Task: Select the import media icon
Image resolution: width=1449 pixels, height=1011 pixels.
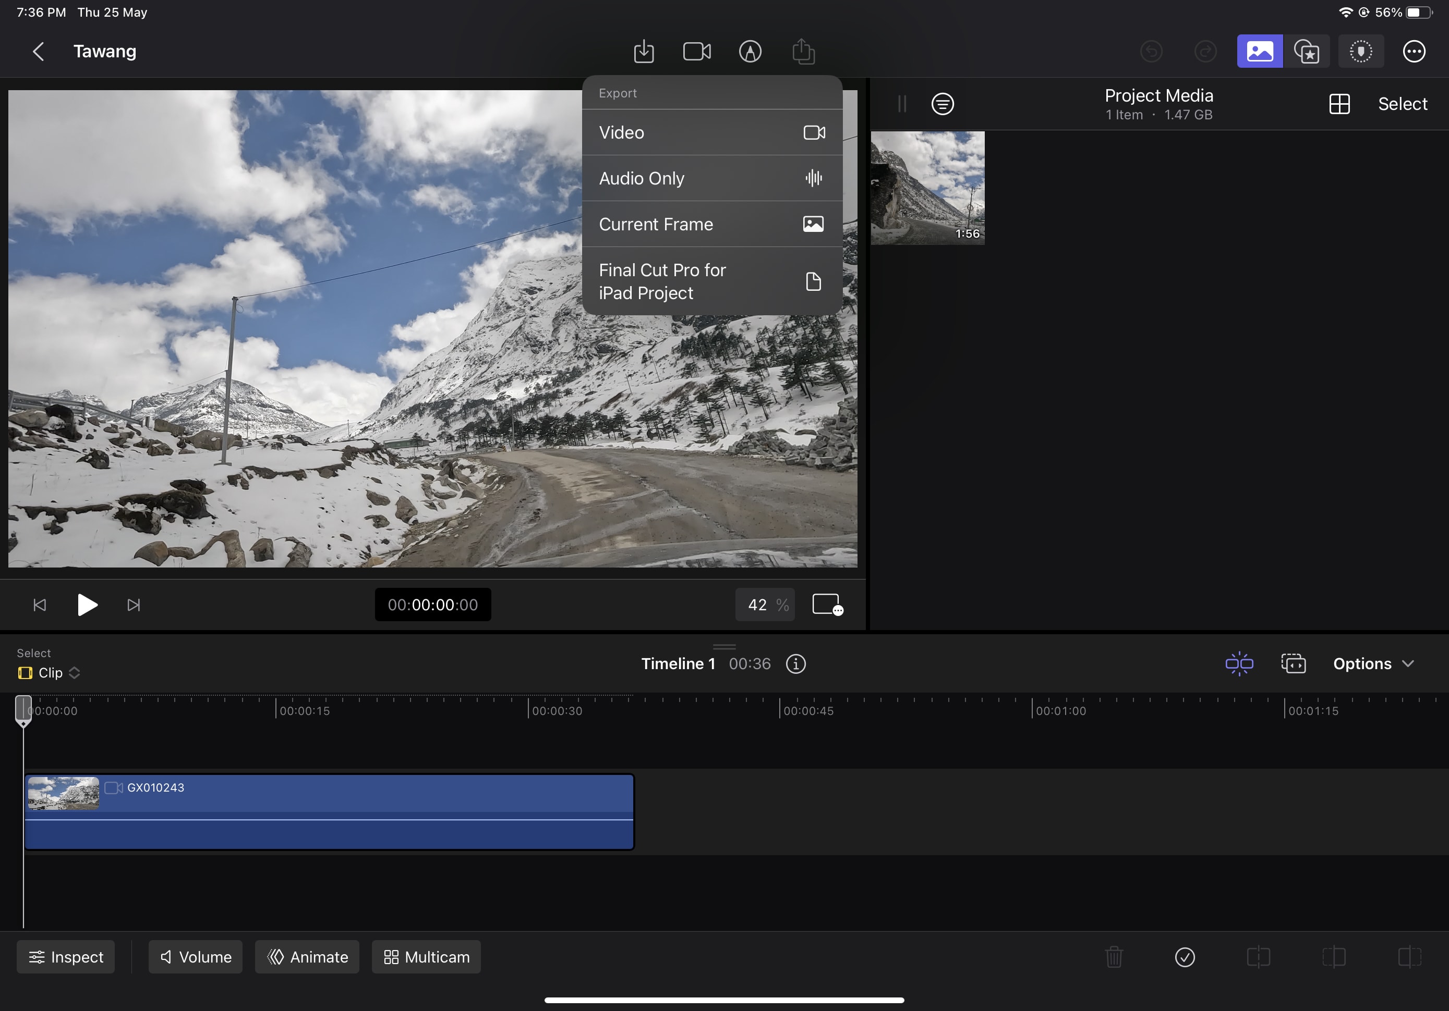Action: [644, 51]
